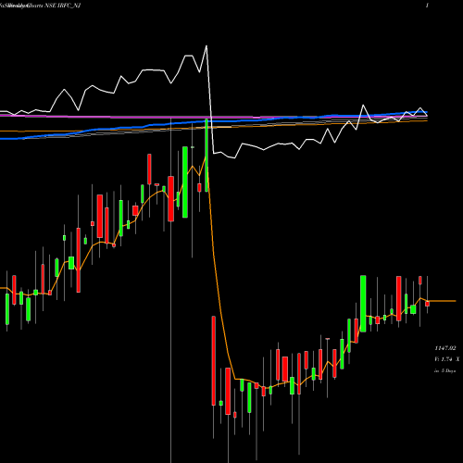Click the NSE IRFC_N1 chart title
463x463 pixels.
click(41, 6)
